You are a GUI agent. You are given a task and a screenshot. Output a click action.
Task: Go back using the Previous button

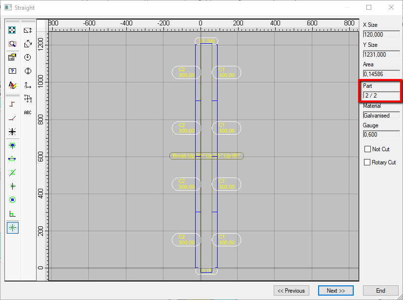click(x=291, y=290)
